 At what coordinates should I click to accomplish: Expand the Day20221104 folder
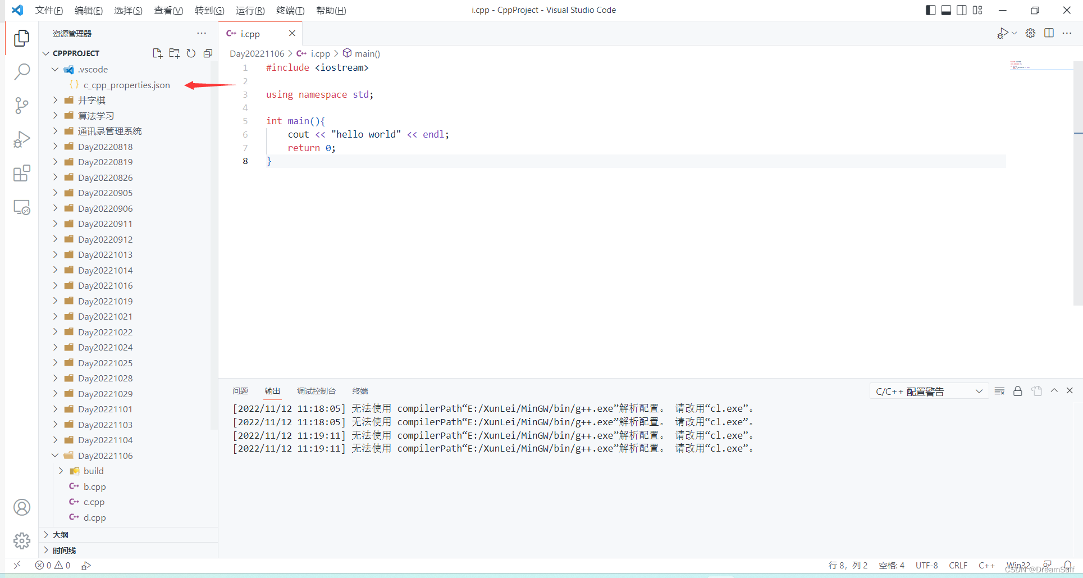pyautogui.click(x=105, y=440)
